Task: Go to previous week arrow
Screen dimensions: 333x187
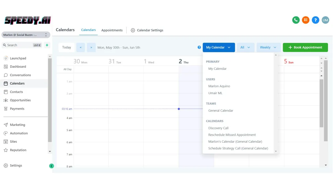Action: pyautogui.click(x=80, y=47)
